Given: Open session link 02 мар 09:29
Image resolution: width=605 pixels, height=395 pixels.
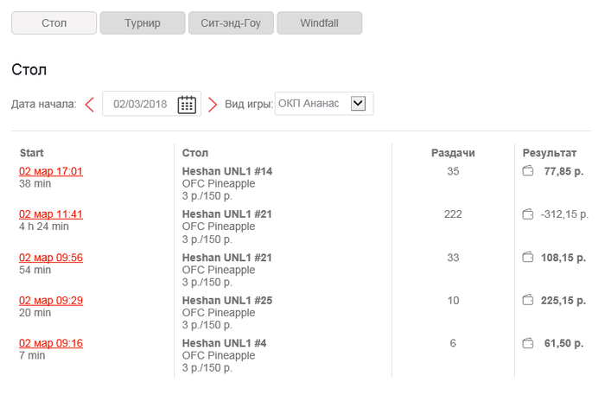Looking at the screenshot, I should pos(51,300).
